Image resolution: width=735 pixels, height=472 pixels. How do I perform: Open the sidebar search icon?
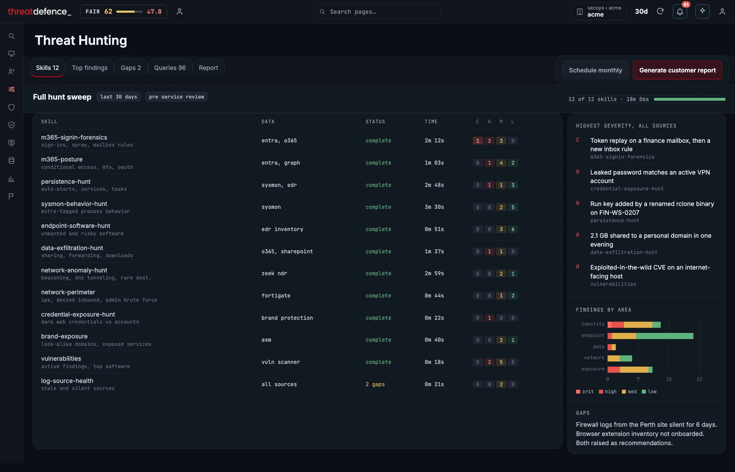(11, 36)
